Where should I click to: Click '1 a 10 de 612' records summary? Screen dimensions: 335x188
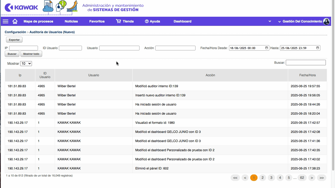pos(39,176)
